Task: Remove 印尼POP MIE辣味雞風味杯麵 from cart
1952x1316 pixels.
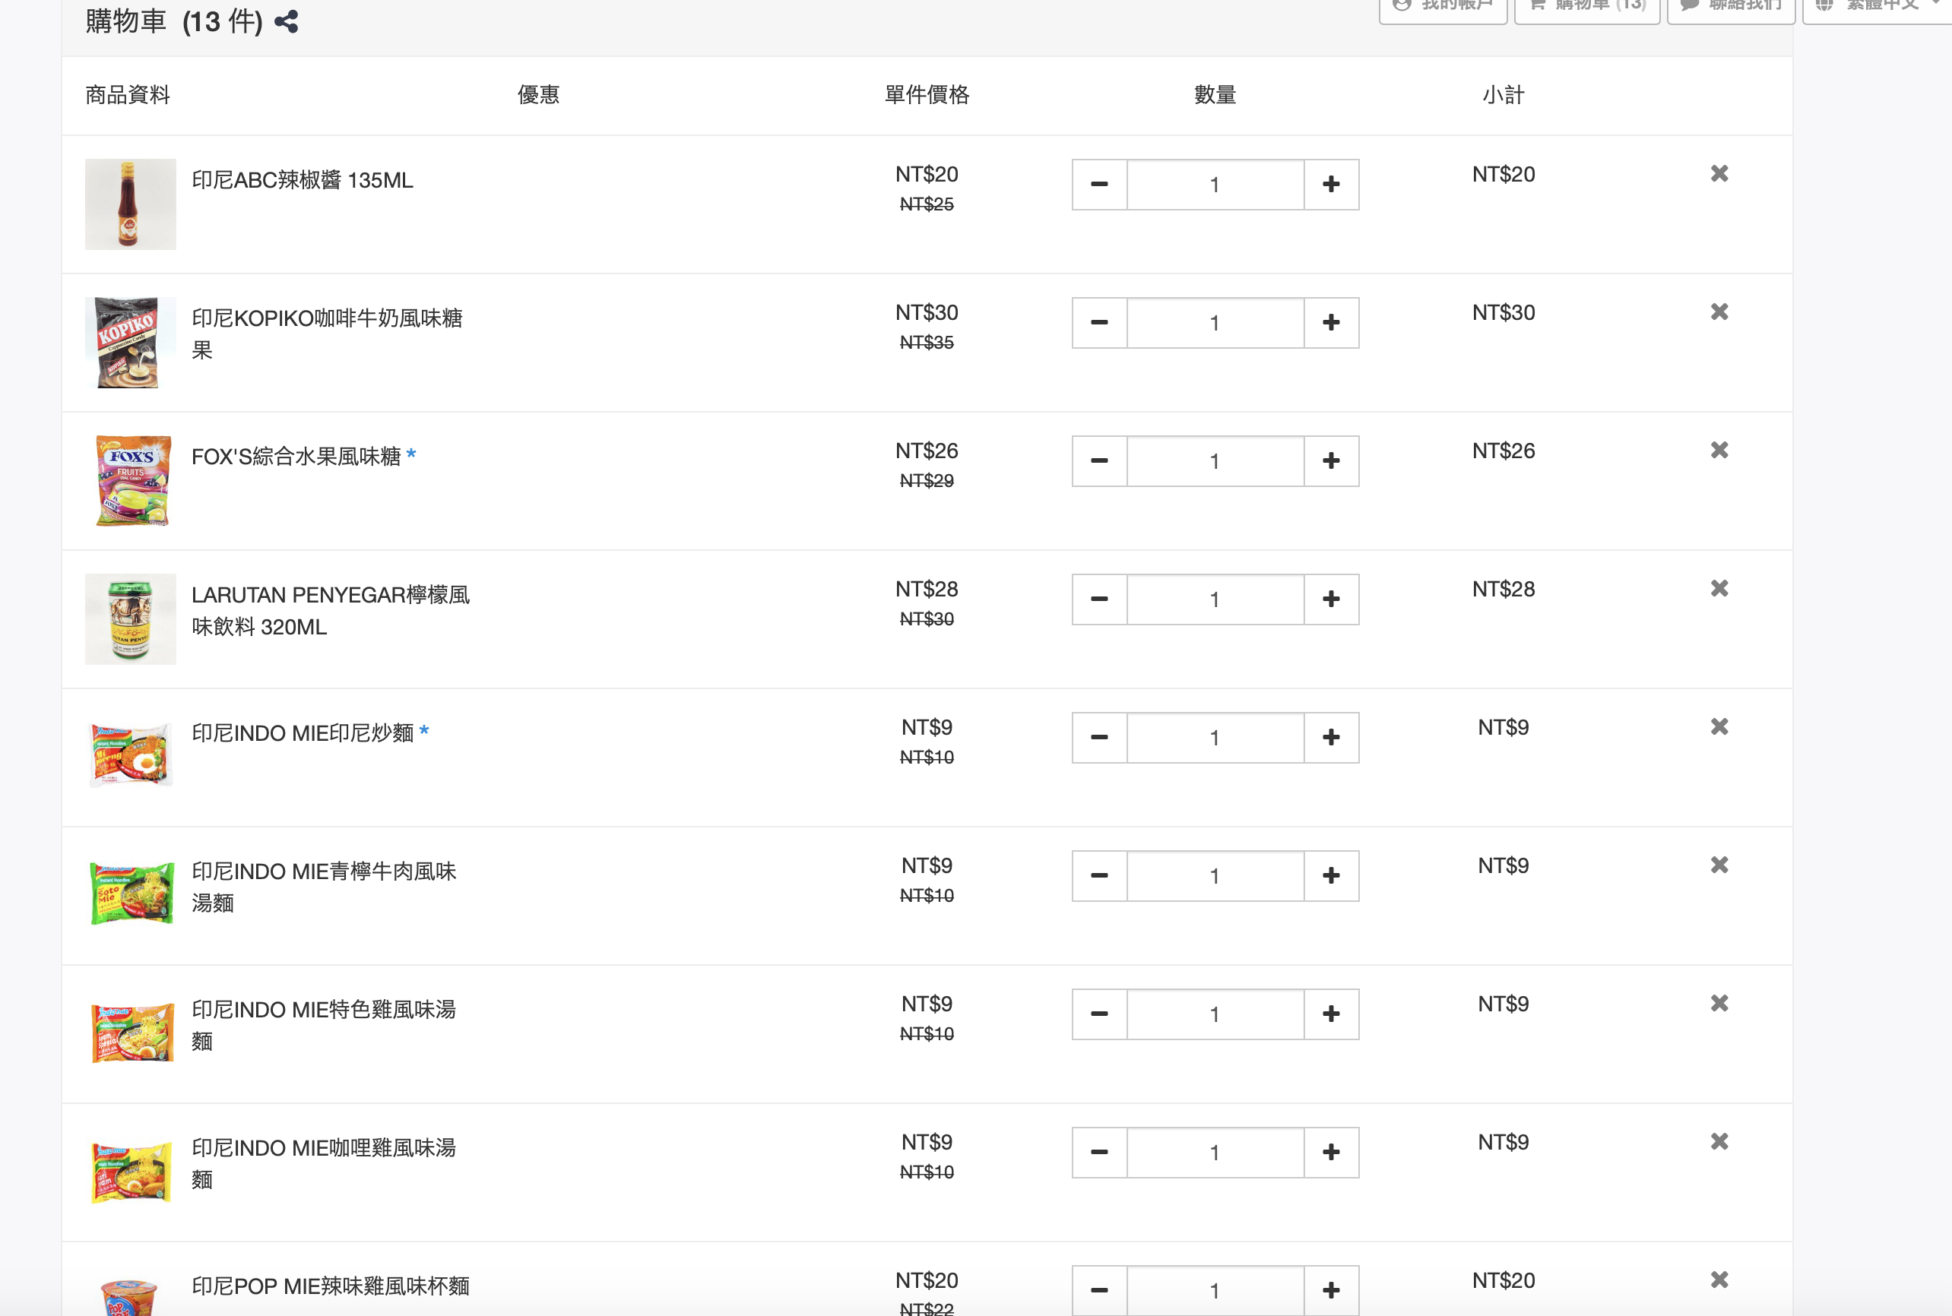Action: coord(1719,1280)
